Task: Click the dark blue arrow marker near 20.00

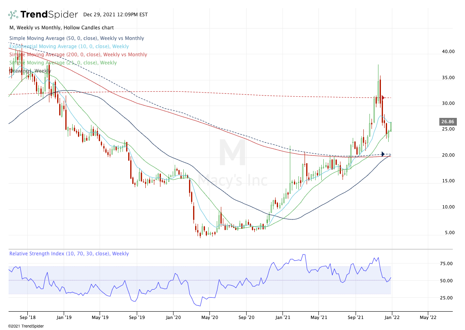Action: click(x=383, y=154)
